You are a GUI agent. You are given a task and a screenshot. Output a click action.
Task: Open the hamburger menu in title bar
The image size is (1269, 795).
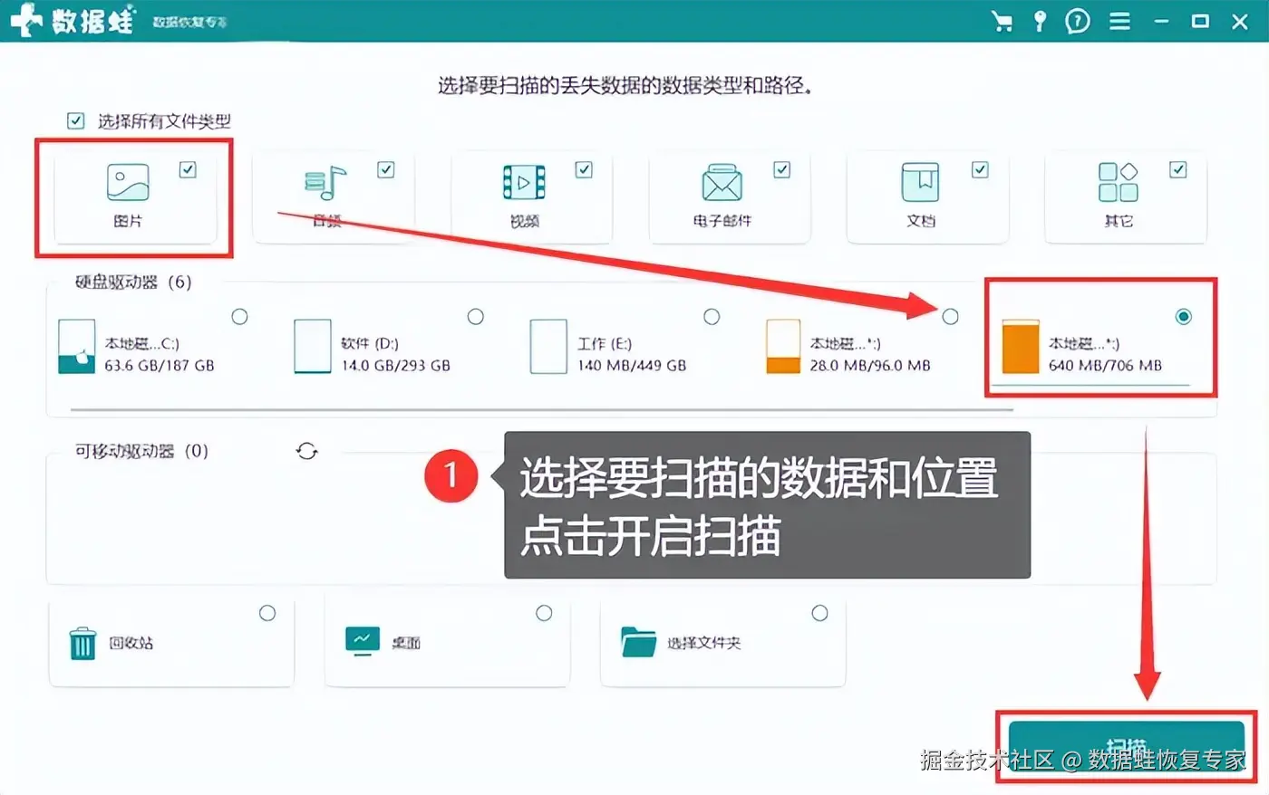[1120, 21]
